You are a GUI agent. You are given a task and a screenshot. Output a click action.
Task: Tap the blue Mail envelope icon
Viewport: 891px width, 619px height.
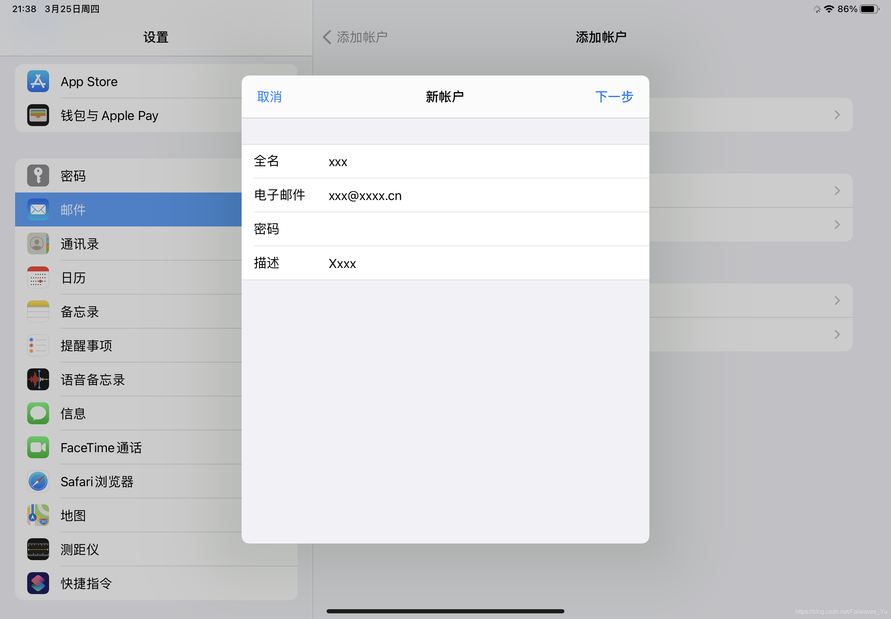[x=38, y=209]
